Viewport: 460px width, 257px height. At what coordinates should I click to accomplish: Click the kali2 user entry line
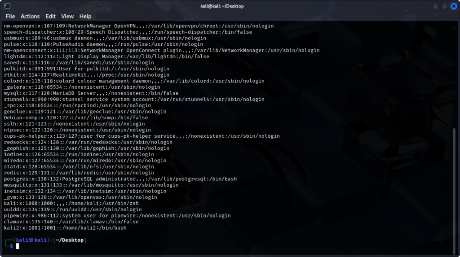(65, 228)
